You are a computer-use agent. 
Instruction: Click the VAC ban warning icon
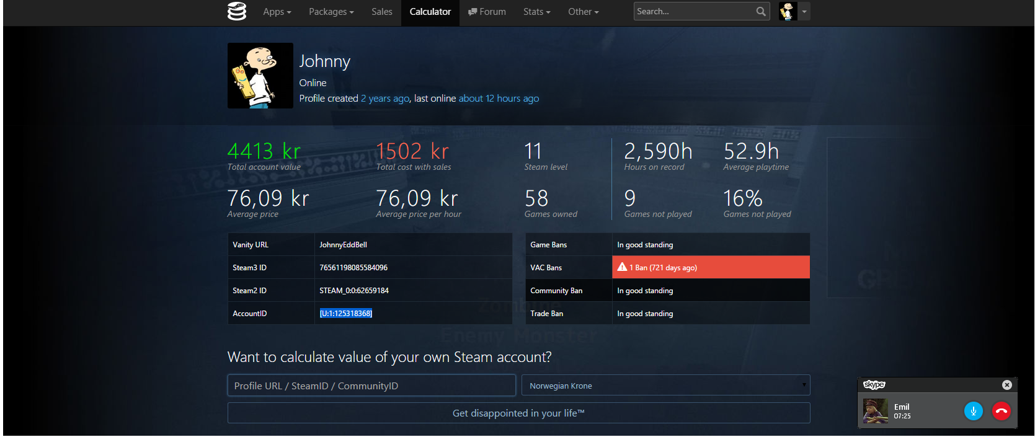click(x=622, y=267)
